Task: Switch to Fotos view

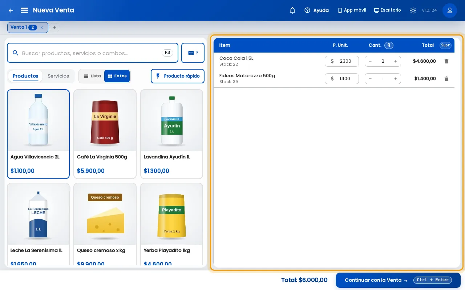Action: 117,76
